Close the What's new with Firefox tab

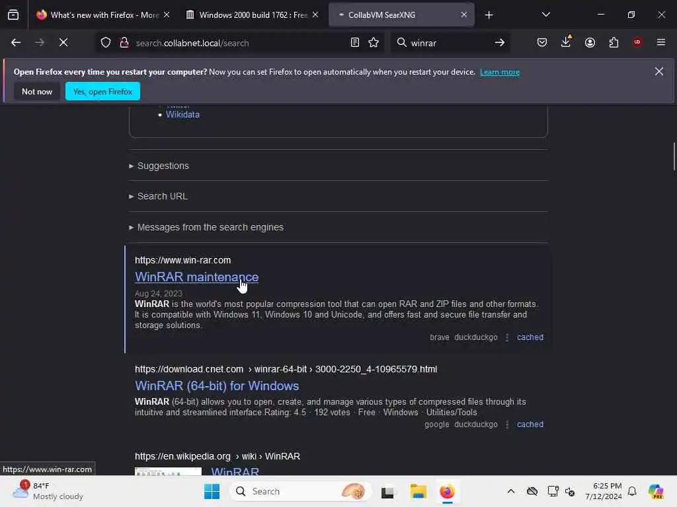click(167, 15)
